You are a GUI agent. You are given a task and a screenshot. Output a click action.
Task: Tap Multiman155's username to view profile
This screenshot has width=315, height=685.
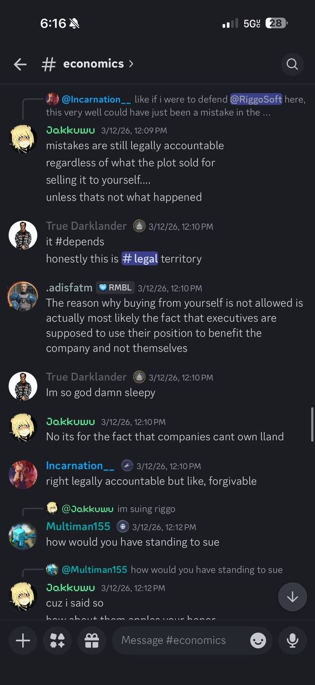pos(78,526)
